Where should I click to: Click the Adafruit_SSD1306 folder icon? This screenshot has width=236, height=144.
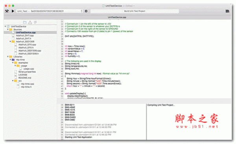[13, 41]
